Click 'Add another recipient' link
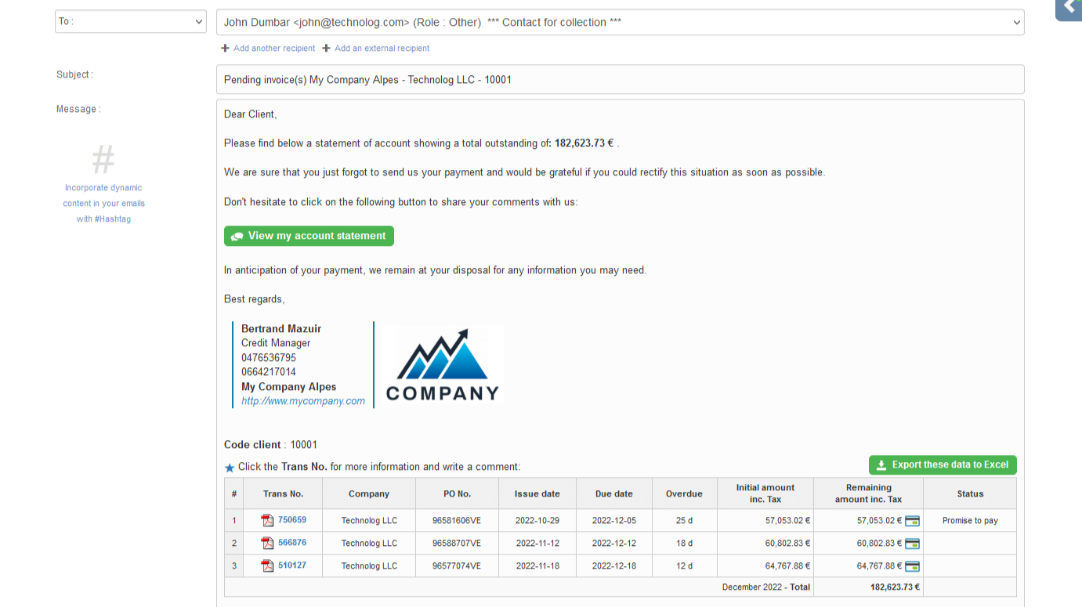The width and height of the screenshot is (1082, 607). coord(273,49)
